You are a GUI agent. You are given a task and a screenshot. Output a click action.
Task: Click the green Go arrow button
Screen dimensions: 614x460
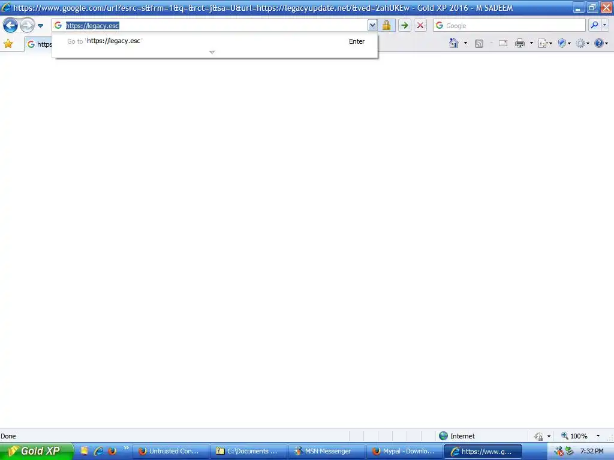coord(405,26)
